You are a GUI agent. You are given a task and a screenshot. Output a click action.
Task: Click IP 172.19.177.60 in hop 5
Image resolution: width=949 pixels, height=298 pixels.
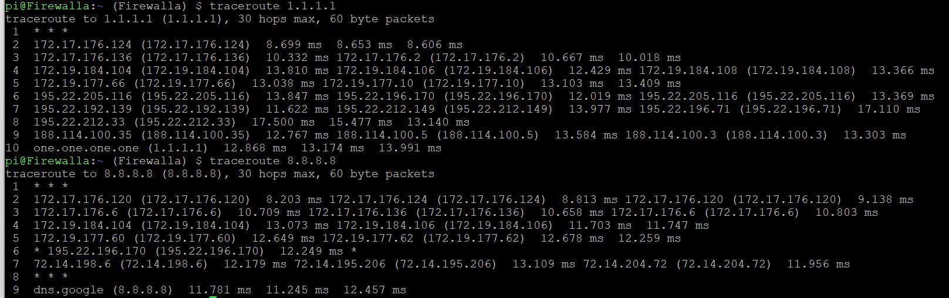click(x=79, y=238)
